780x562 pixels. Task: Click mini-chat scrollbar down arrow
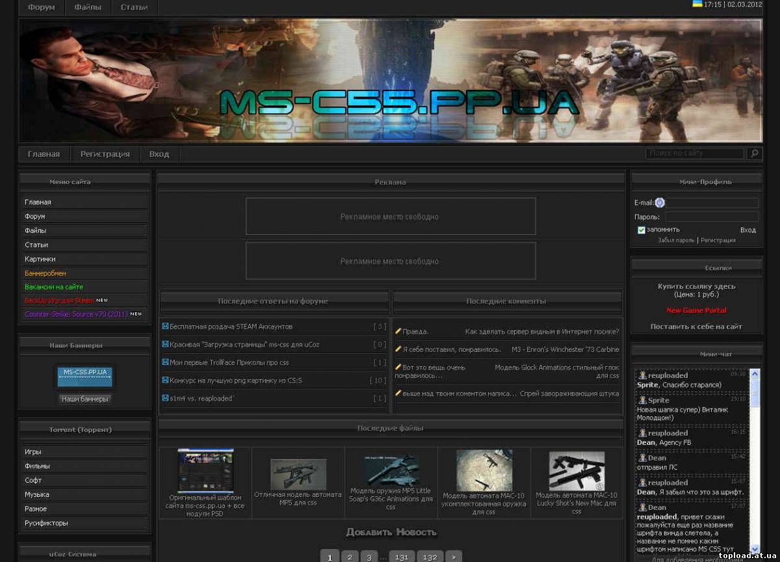(755, 548)
